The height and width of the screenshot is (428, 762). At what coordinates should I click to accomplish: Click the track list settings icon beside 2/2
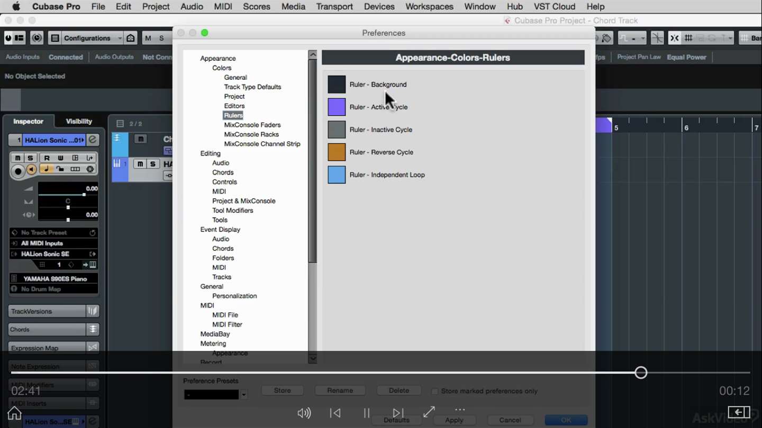pyautogui.click(x=120, y=124)
